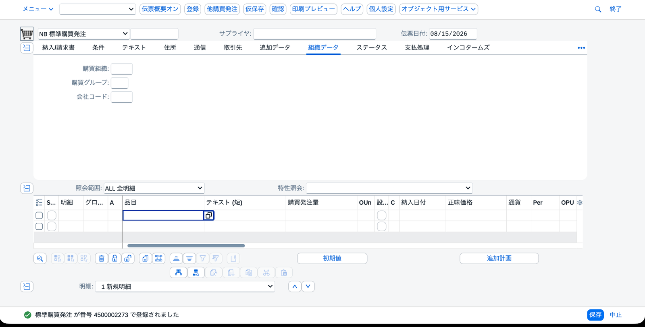Toggle second row 設 column checkbox
The image size is (645, 327).
382,226
